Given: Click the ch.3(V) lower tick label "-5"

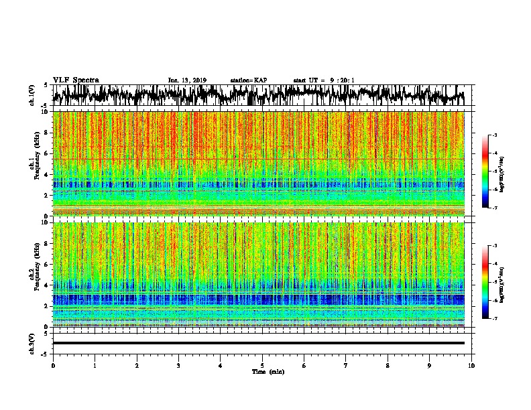Looking at the screenshot, I should click(45, 354).
